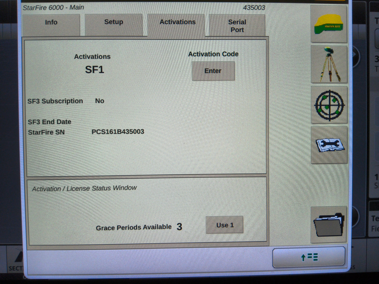
Task: Open the RTK tripod base station icon
Action: point(329,64)
